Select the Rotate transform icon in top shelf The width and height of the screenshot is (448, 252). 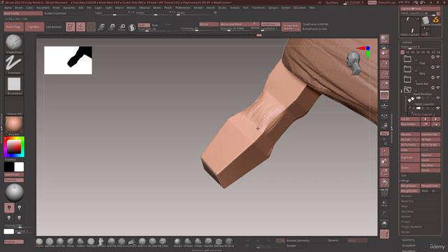coord(122,27)
